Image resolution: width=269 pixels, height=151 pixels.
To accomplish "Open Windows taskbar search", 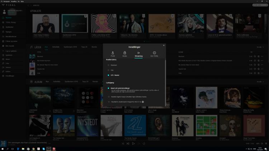I will (8, 149).
